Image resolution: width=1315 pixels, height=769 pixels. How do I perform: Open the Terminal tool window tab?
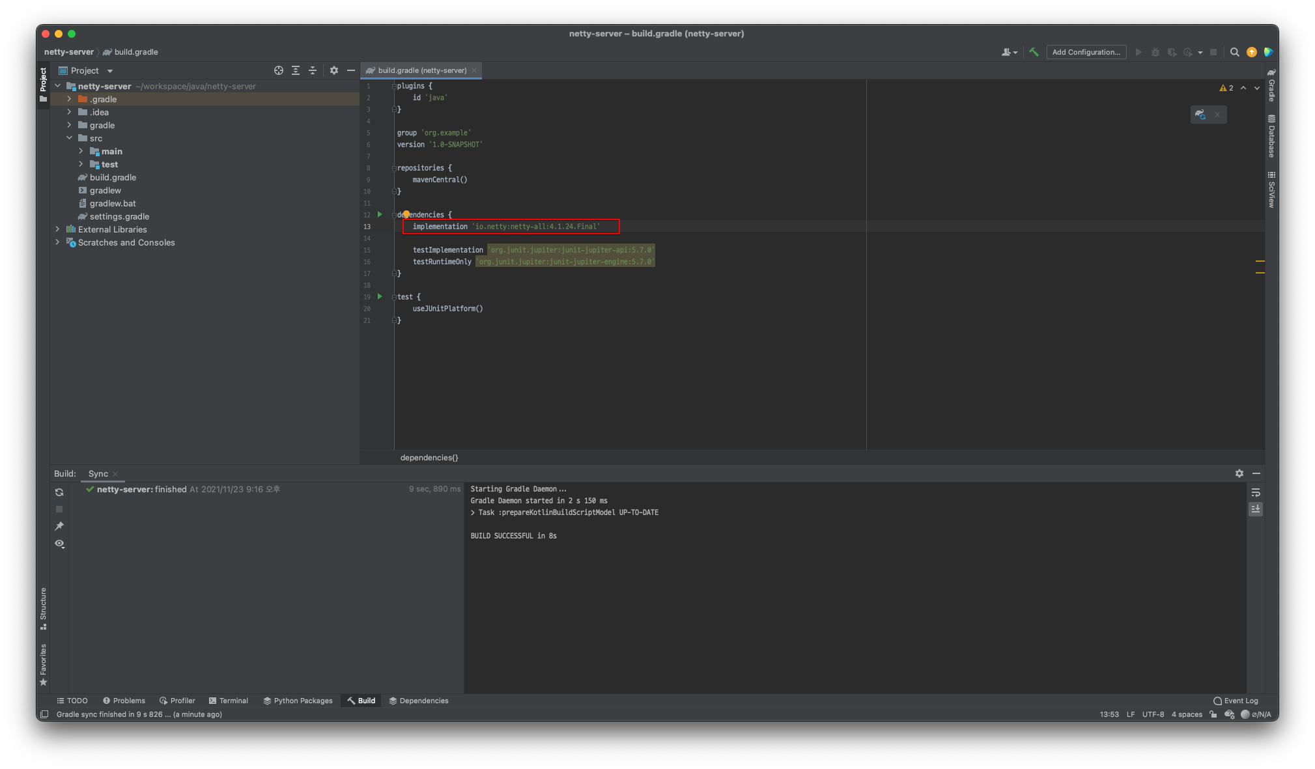228,701
